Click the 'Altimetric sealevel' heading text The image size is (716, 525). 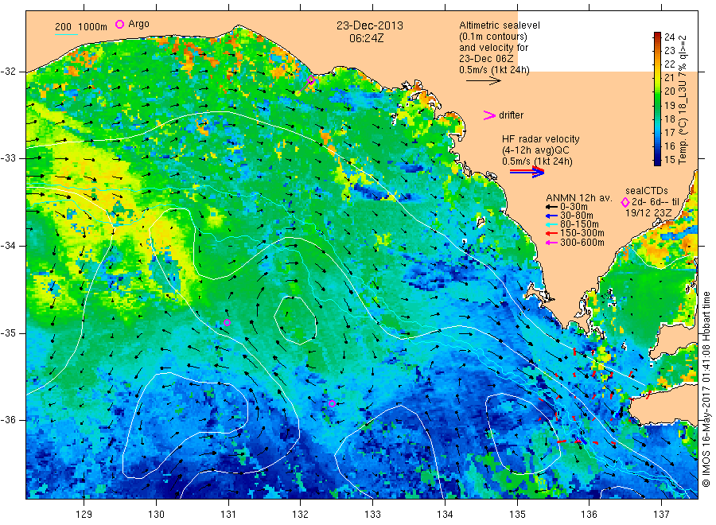(x=500, y=25)
